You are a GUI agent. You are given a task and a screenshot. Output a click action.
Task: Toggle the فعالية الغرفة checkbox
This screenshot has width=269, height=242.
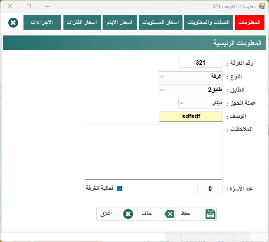pyautogui.click(x=119, y=189)
